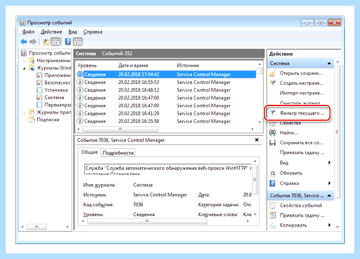360x259 pixels.
Task: Open the Файл menu
Action: click(28, 32)
